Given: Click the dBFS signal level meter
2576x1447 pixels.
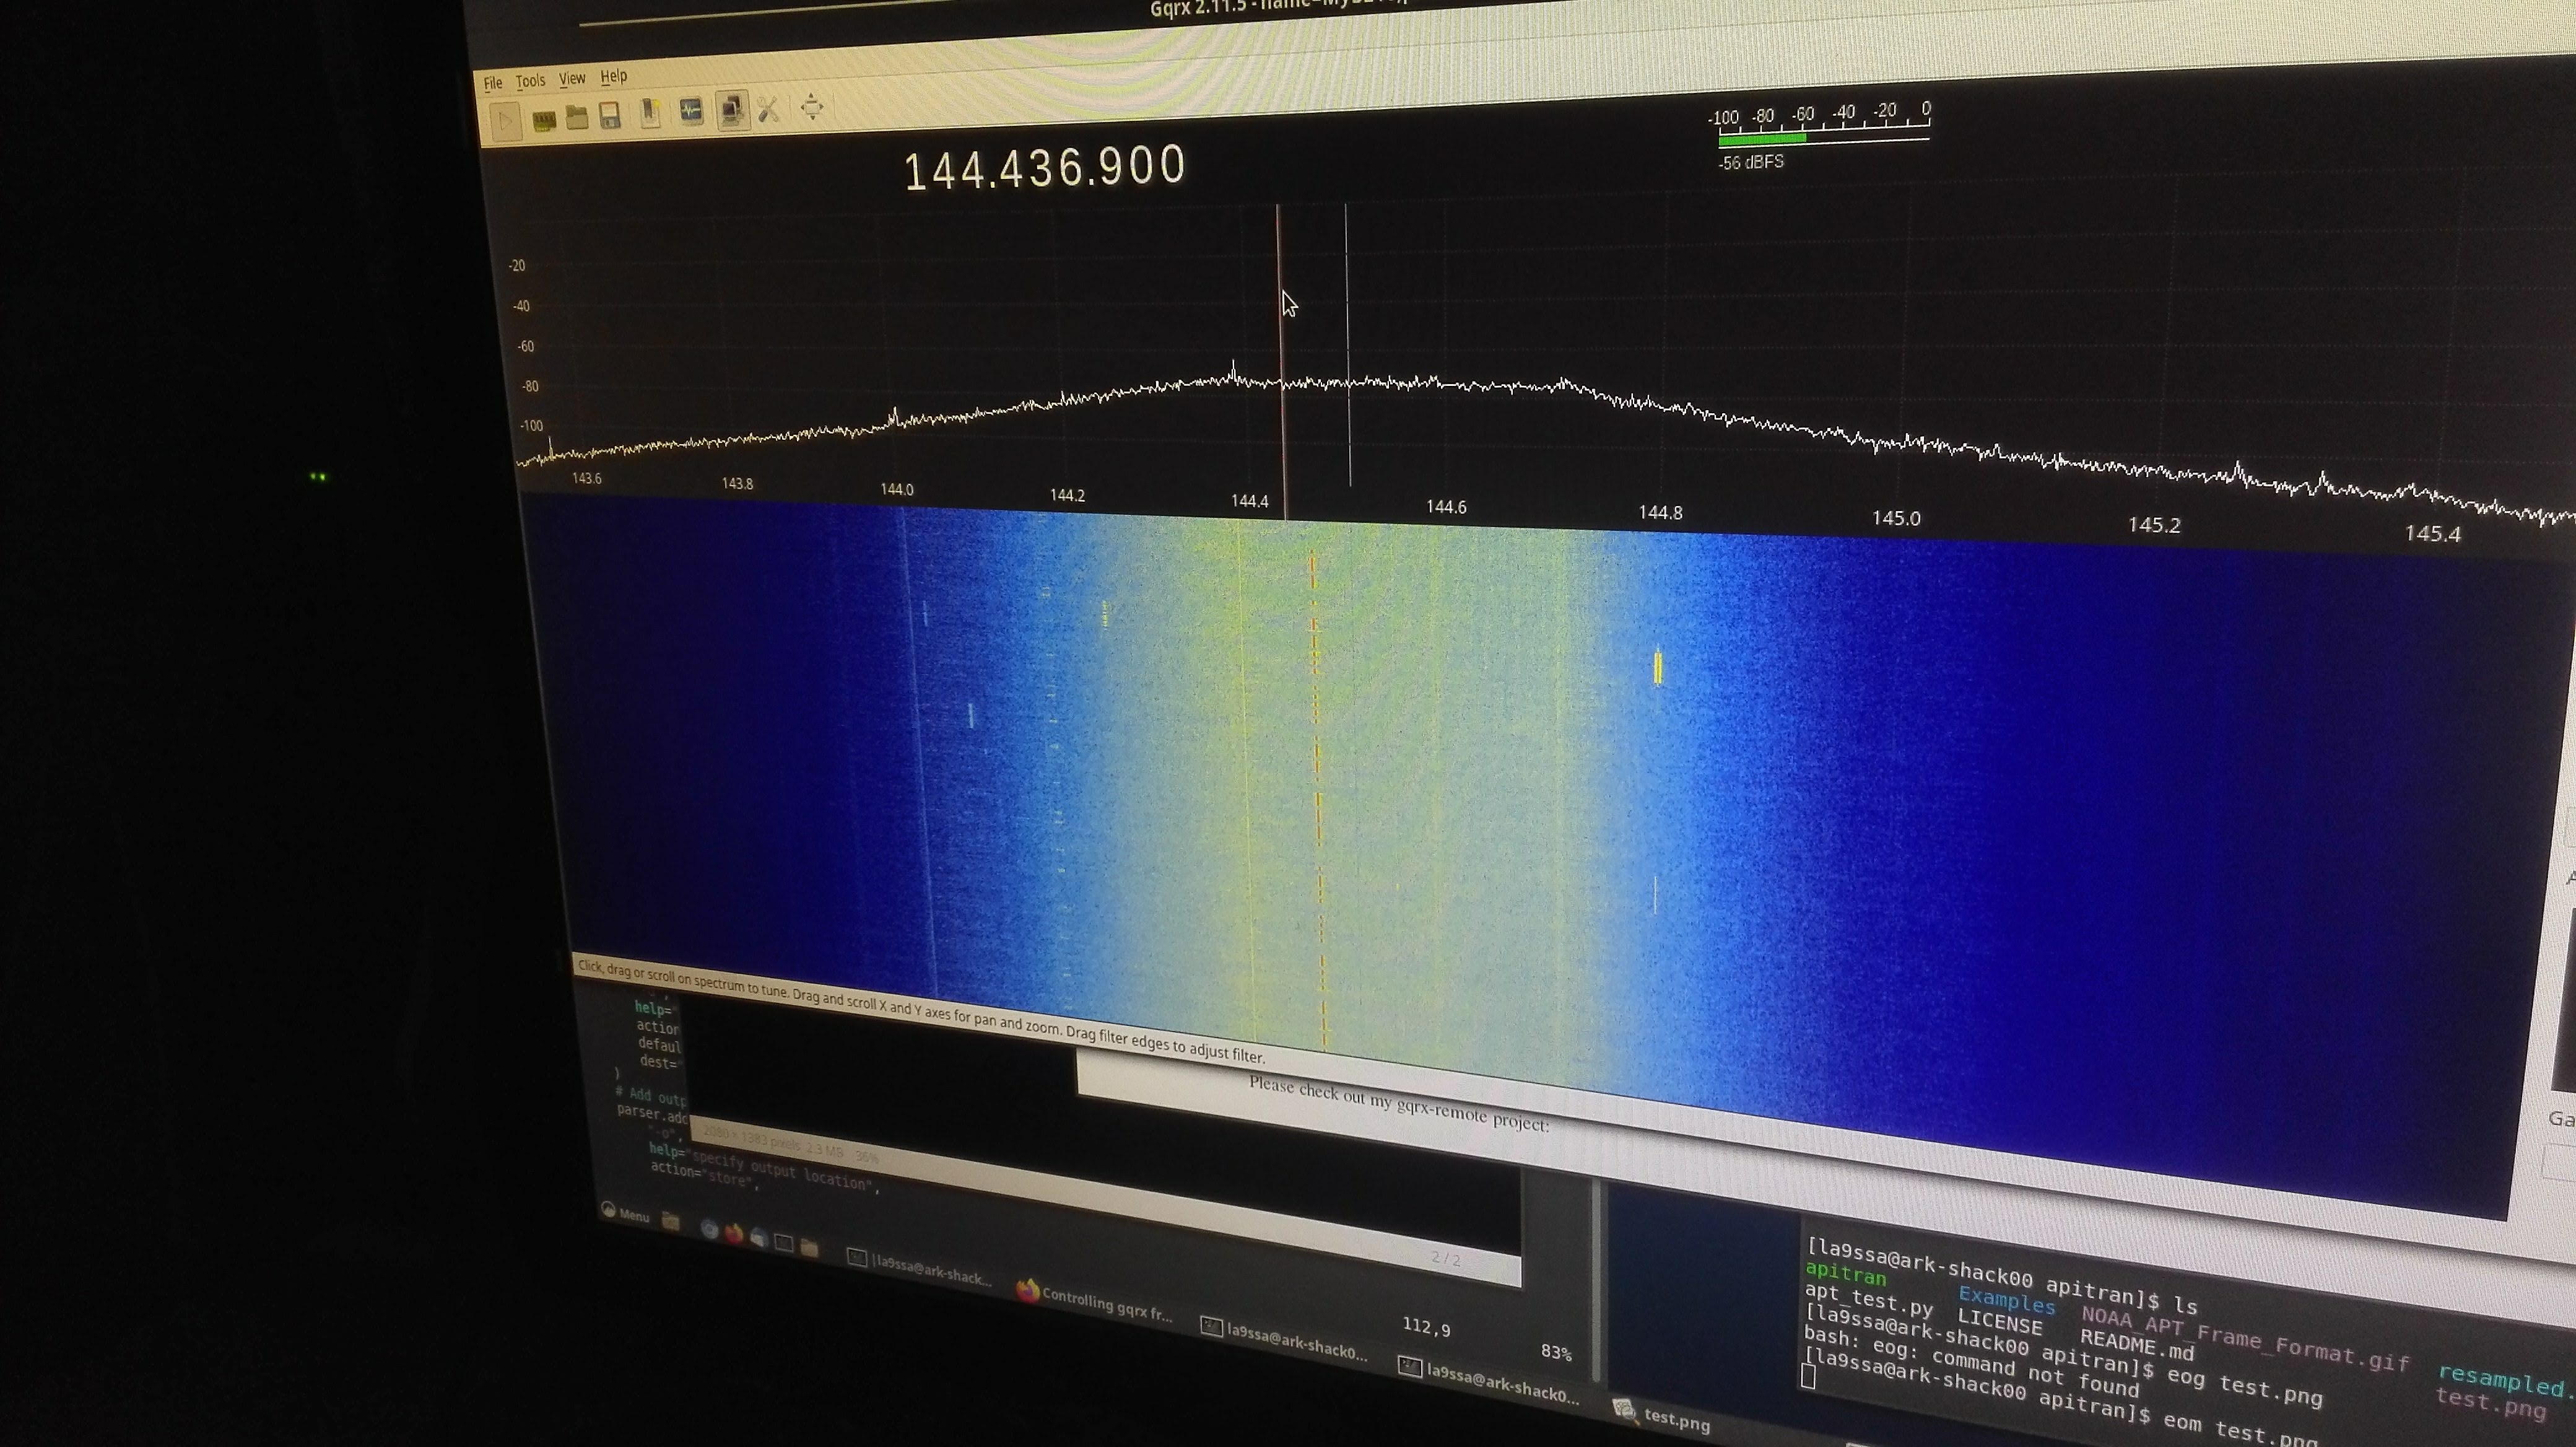Looking at the screenshot, I should coord(1820,139).
